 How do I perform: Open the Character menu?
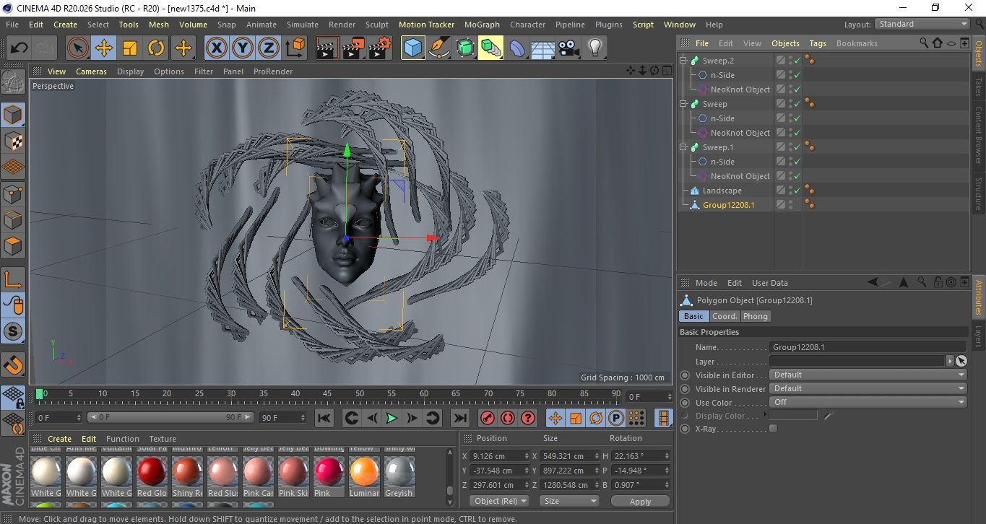[x=528, y=25]
